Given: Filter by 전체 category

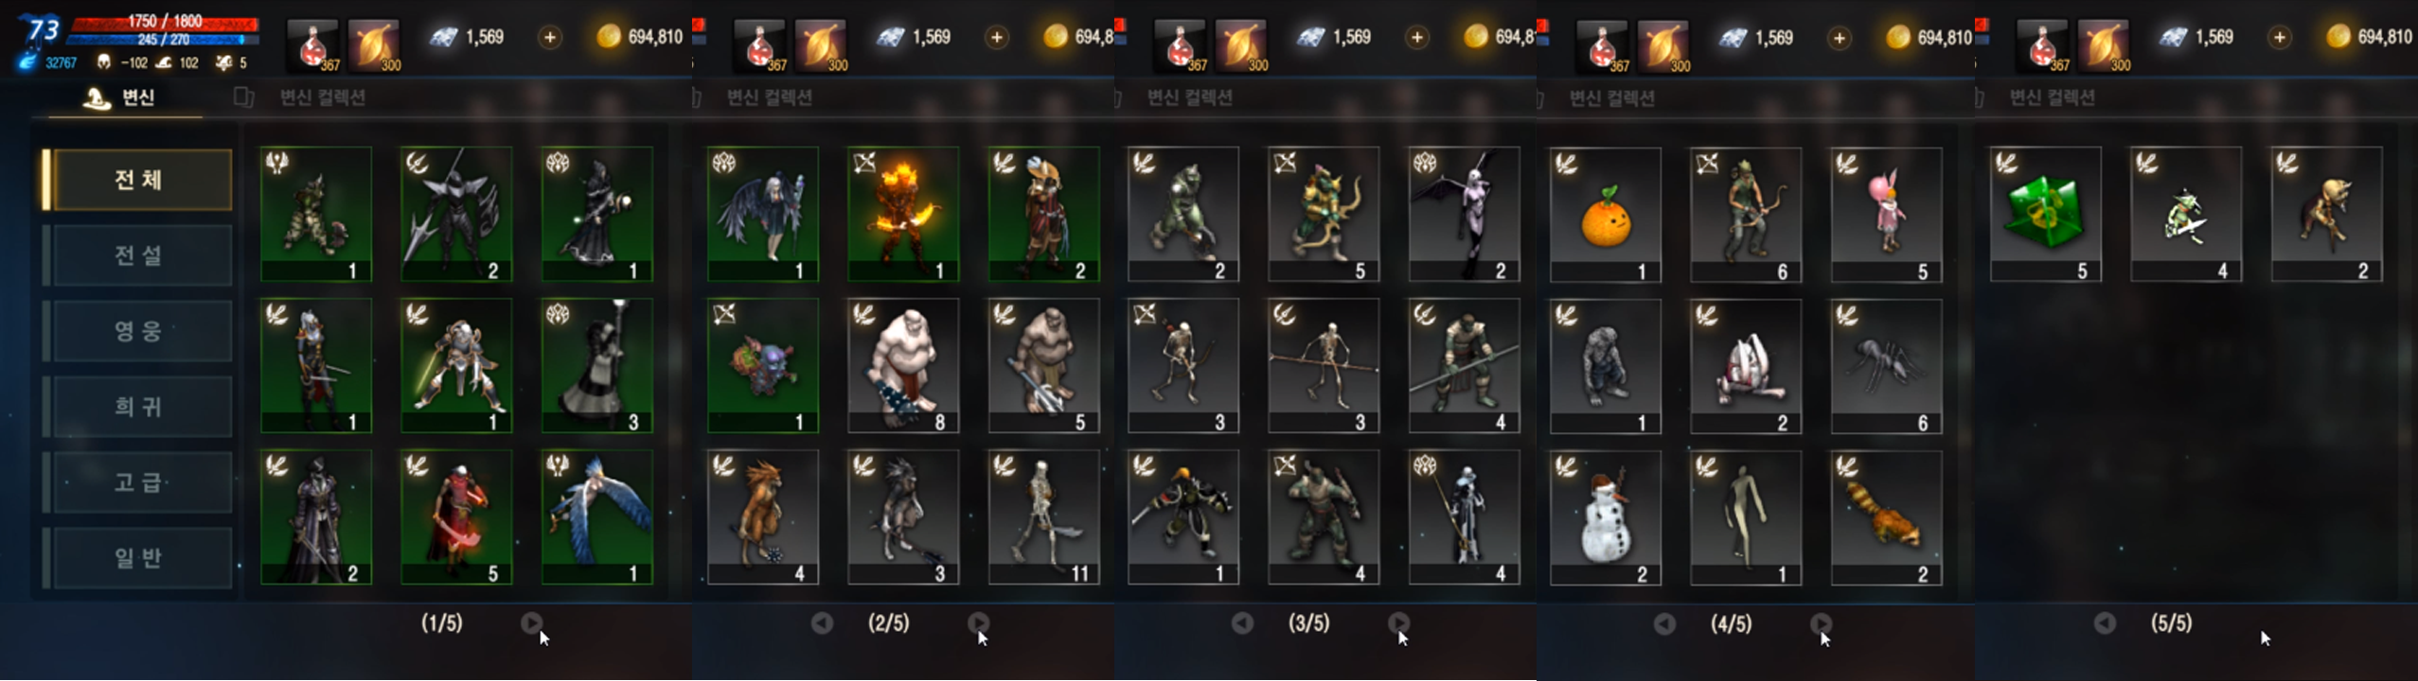Looking at the screenshot, I should pos(138,180).
